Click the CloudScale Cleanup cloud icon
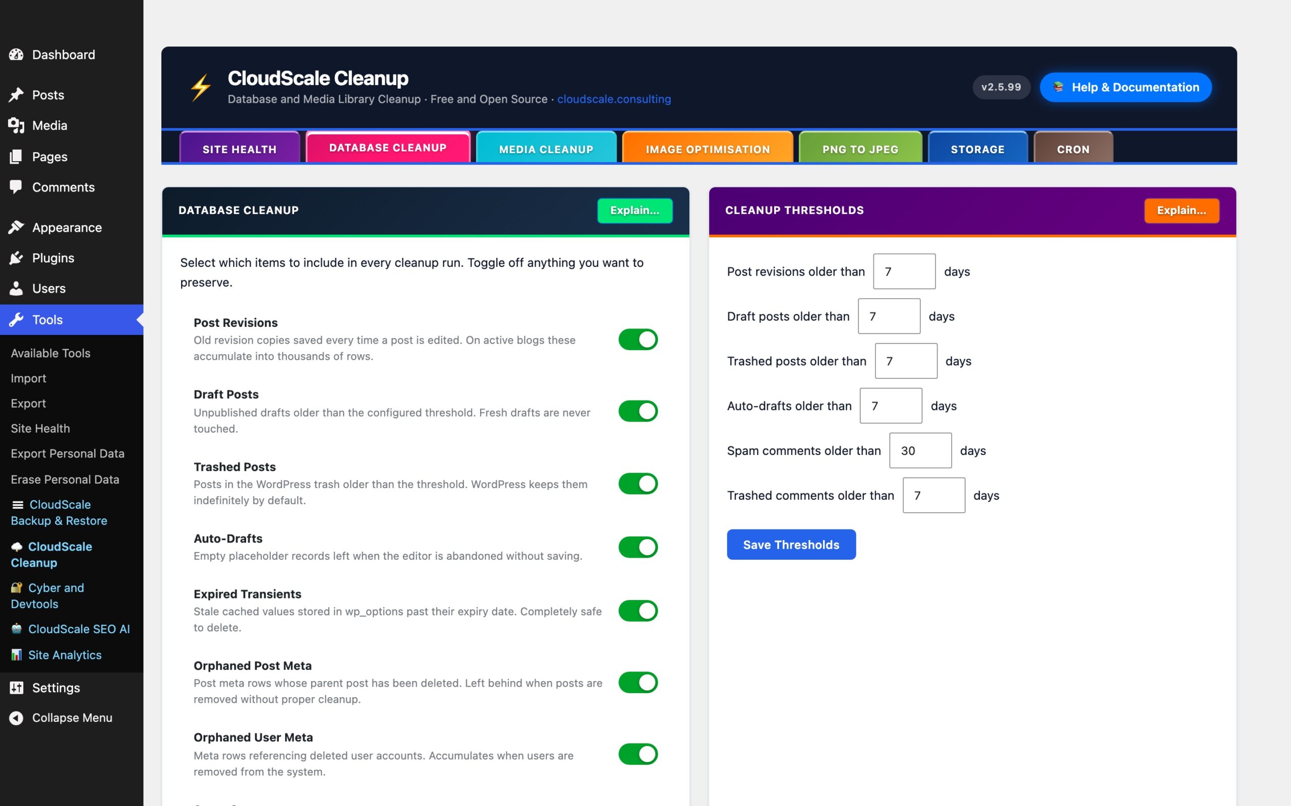 (x=17, y=547)
